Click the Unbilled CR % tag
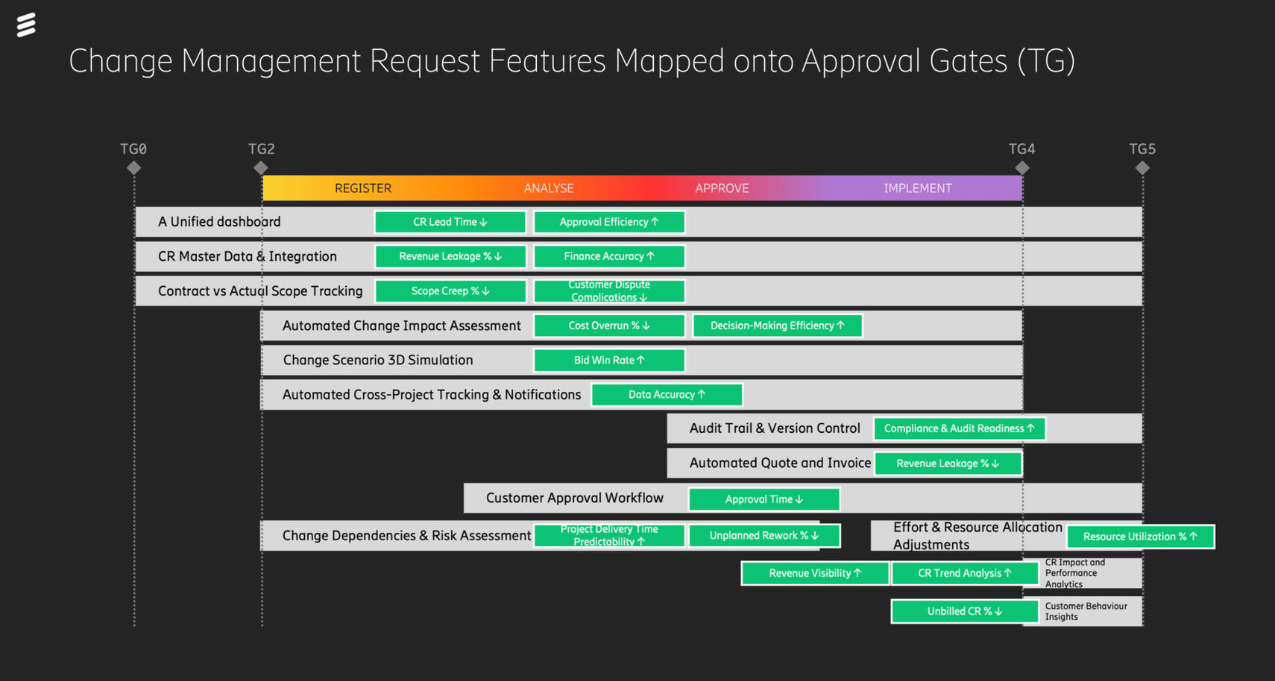Screen dimensions: 1275x681 click(965, 612)
